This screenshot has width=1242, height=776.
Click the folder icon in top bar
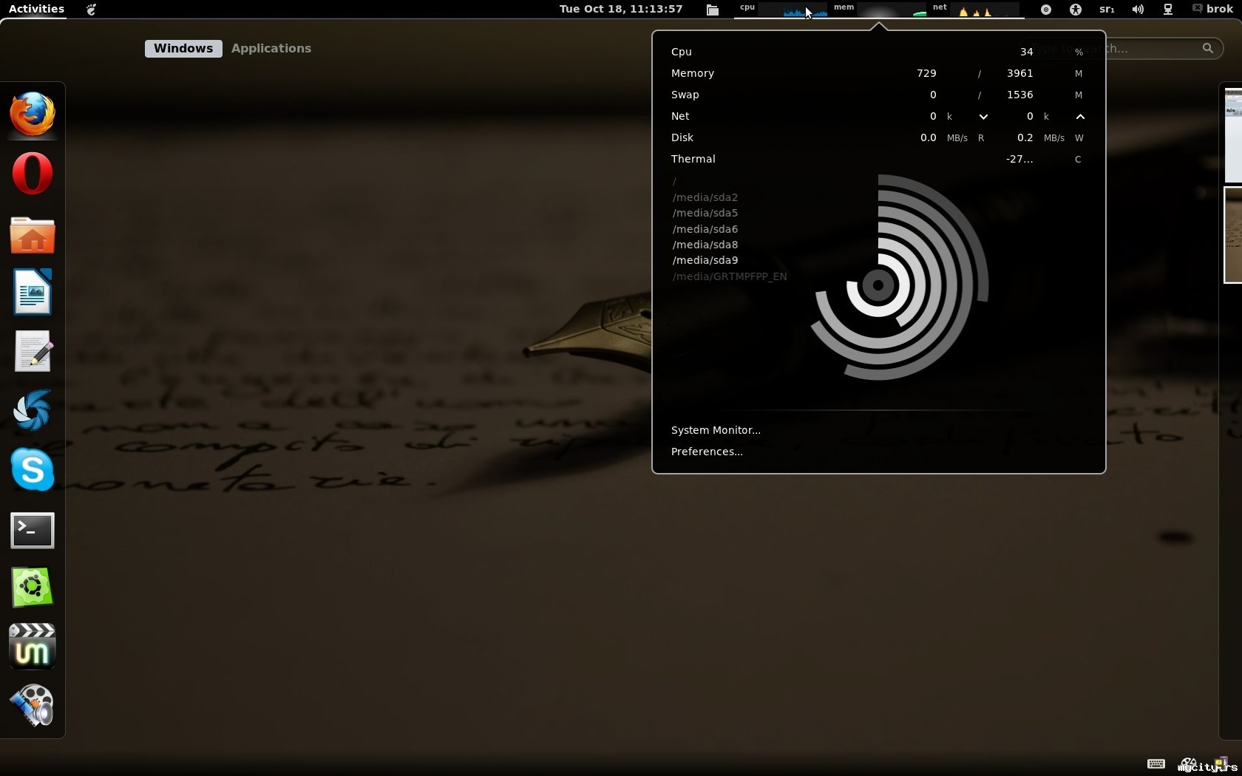pyautogui.click(x=712, y=10)
